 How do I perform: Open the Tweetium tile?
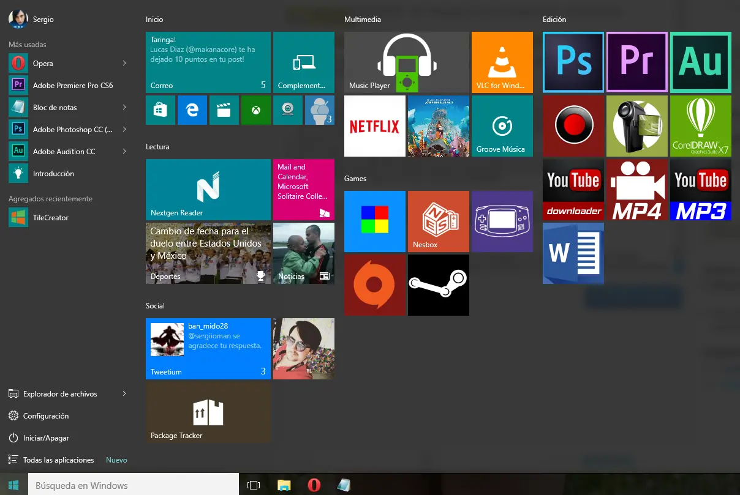click(x=208, y=349)
